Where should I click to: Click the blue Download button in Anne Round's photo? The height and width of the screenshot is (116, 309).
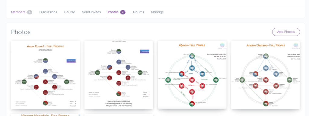(71, 61)
